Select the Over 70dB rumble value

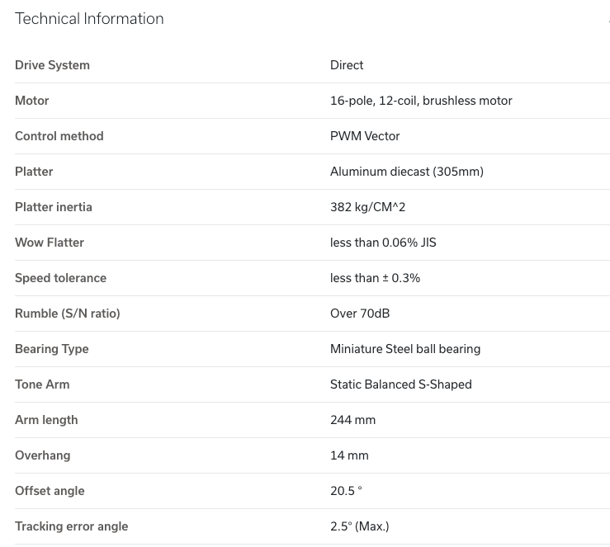360,314
